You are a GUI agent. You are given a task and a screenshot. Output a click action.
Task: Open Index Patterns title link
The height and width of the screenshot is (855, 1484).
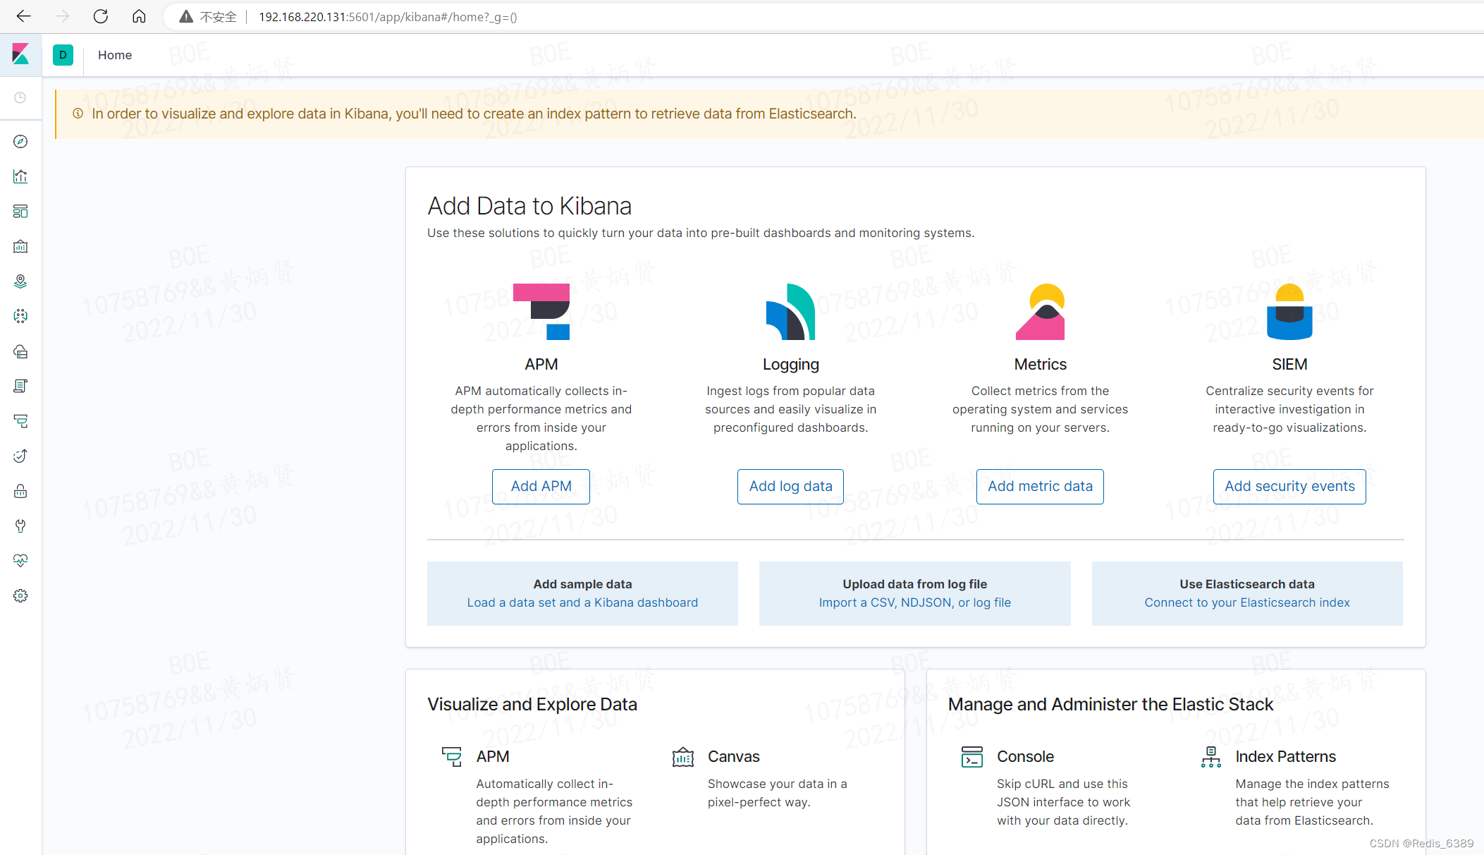click(1285, 756)
